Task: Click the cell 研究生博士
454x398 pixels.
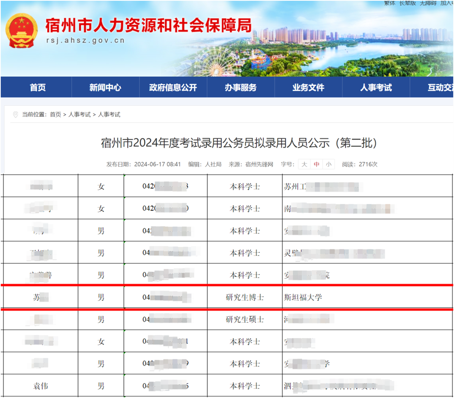Action: click(x=245, y=297)
